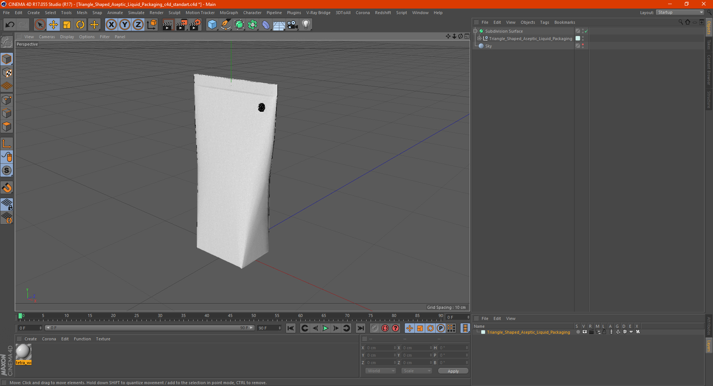Image resolution: width=713 pixels, height=386 pixels.
Task: Open the Scale mode dropdown
Action: tap(417, 371)
